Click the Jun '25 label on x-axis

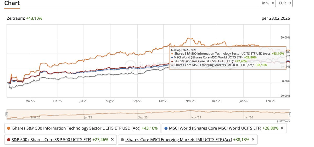click(57, 101)
